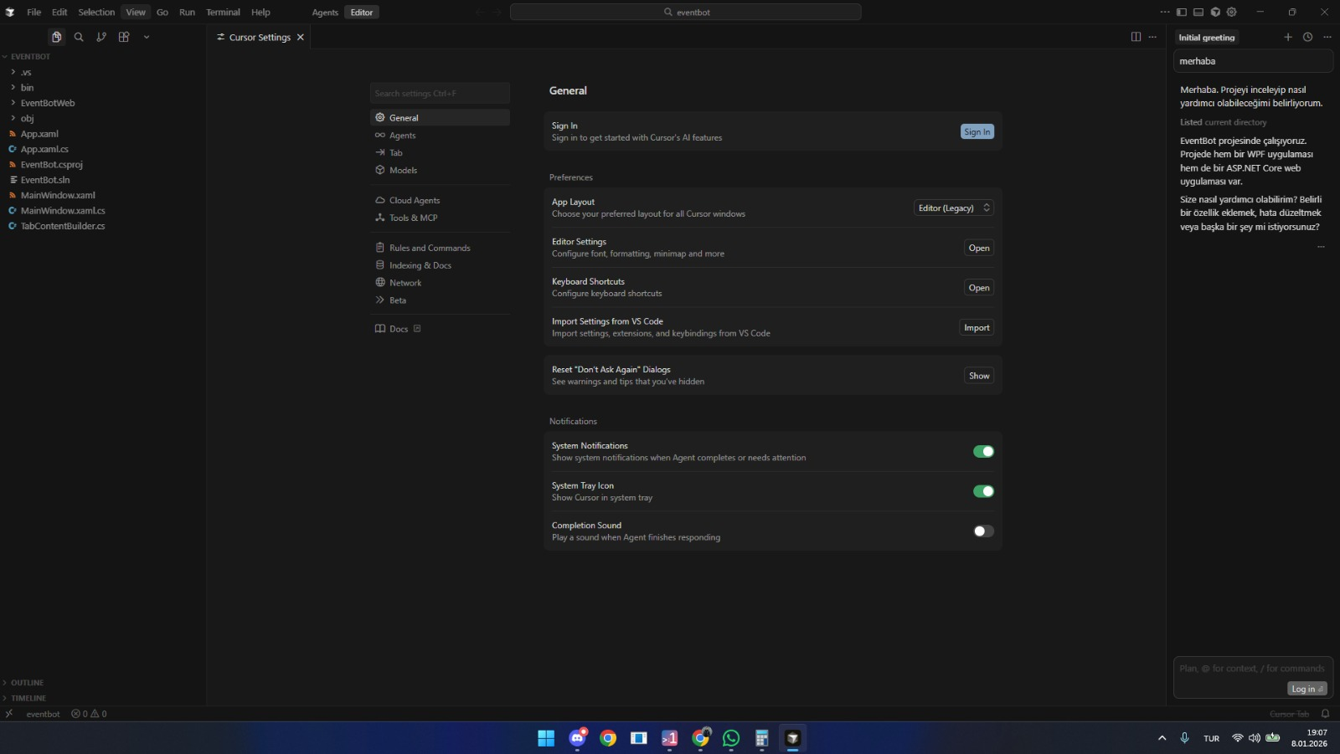Start a new chat with the plus icon
Image resolution: width=1340 pixels, height=754 pixels.
pos(1288,37)
